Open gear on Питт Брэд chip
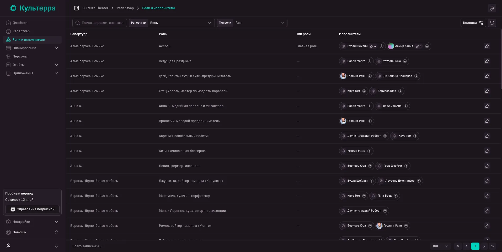 click(396, 196)
